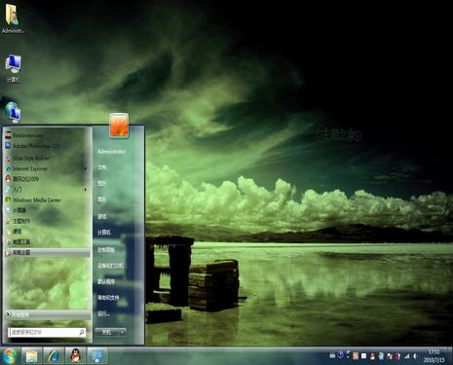Open Vista Style Builder in Start menu
This screenshot has width=453, height=365.
[x=47, y=159]
